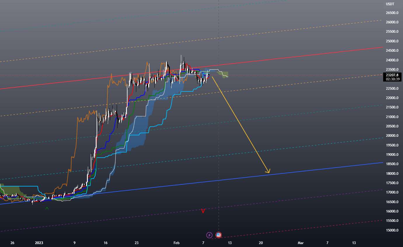Click the 20 date label on time axis
403x247 pixels.
(x=261, y=243)
